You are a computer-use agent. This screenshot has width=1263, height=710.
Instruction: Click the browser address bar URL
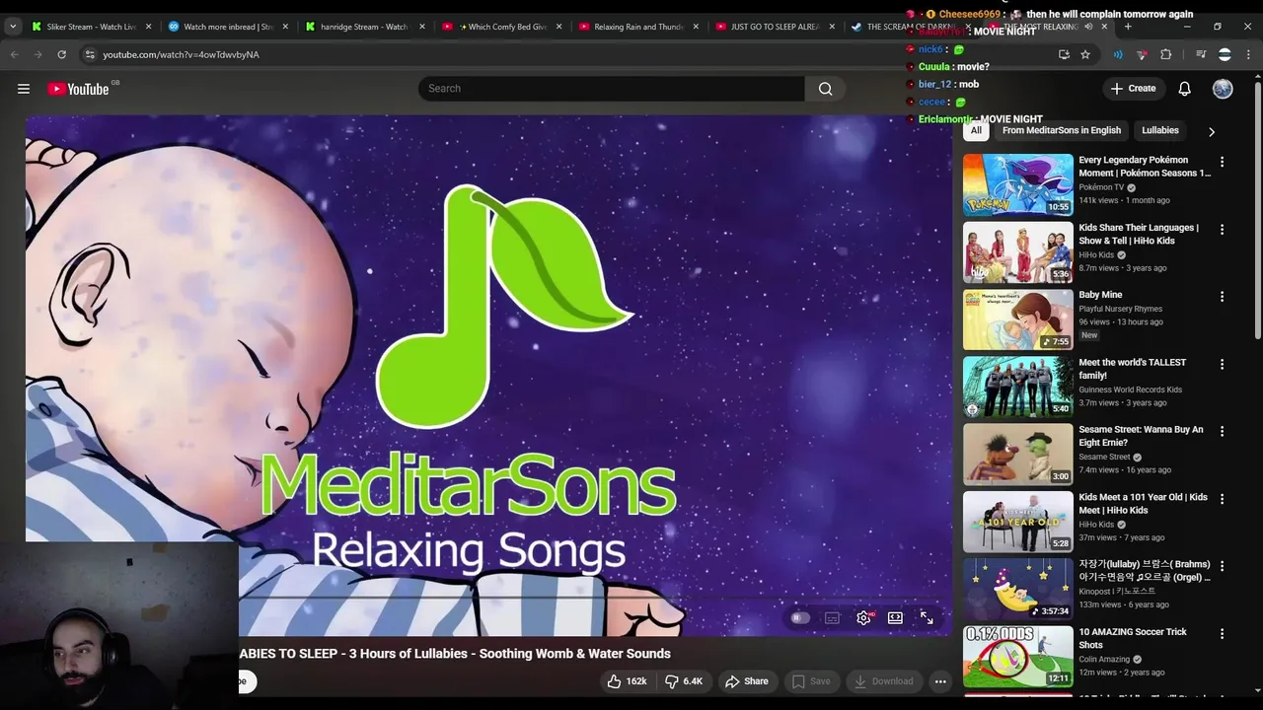[181, 54]
